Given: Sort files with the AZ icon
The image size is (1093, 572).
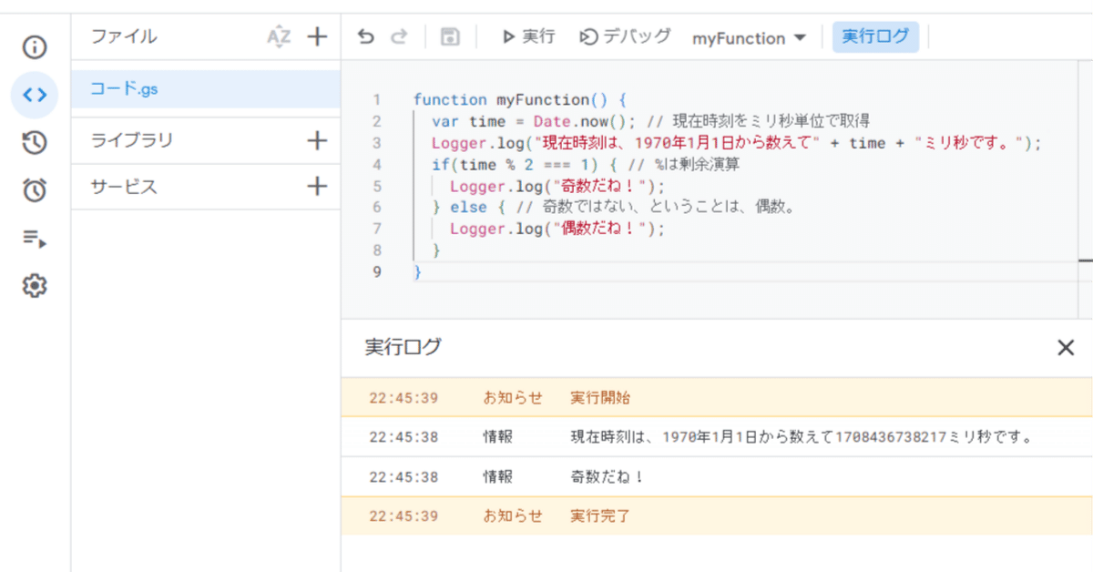Looking at the screenshot, I should pos(279,37).
